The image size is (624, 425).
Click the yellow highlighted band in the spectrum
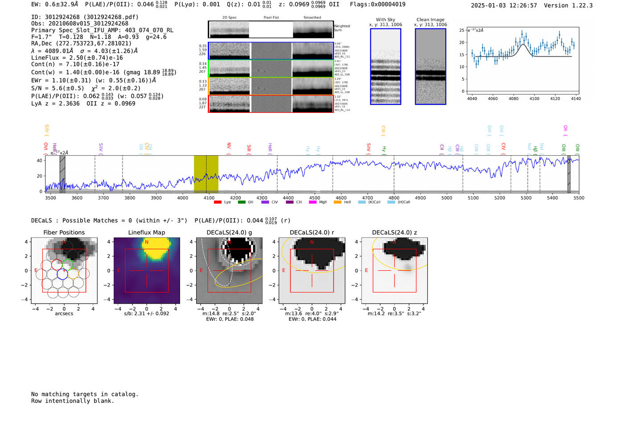click(x=206, y=174)
